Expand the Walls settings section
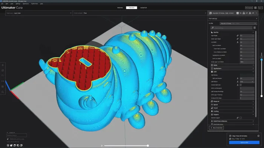The image size is (264, 148). point(232,65)
